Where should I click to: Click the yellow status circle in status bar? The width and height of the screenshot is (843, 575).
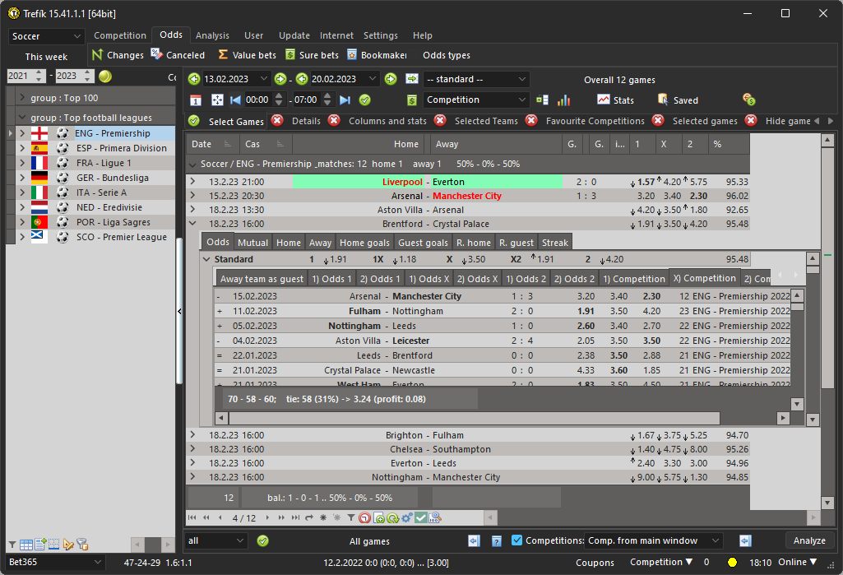click(732, 563)
